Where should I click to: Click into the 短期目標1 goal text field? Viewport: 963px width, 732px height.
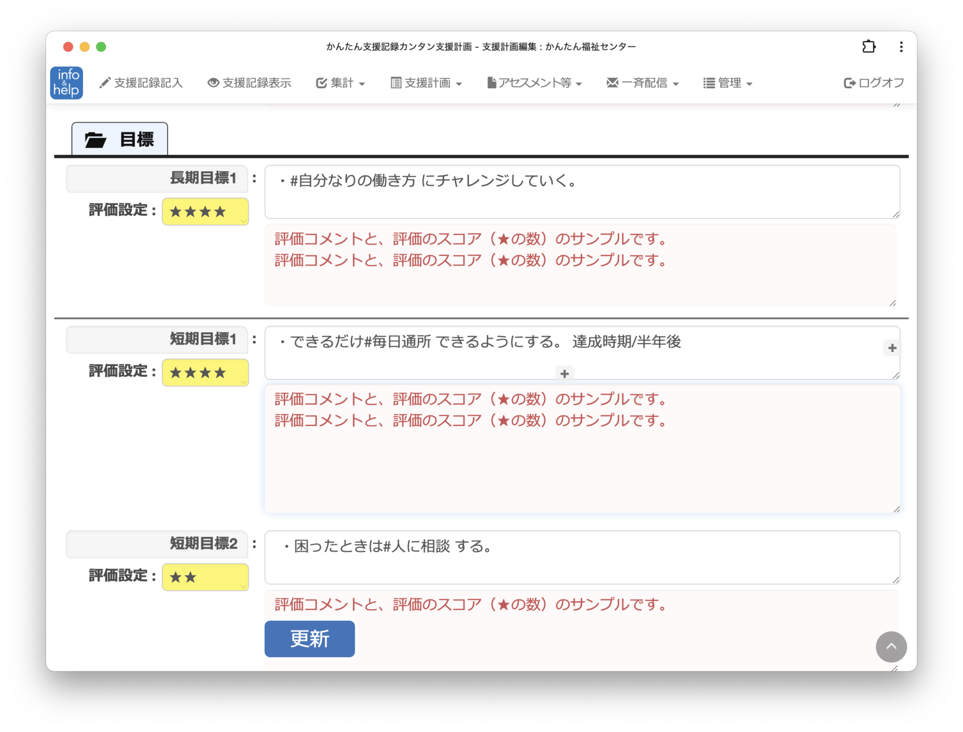pos(582,353)
